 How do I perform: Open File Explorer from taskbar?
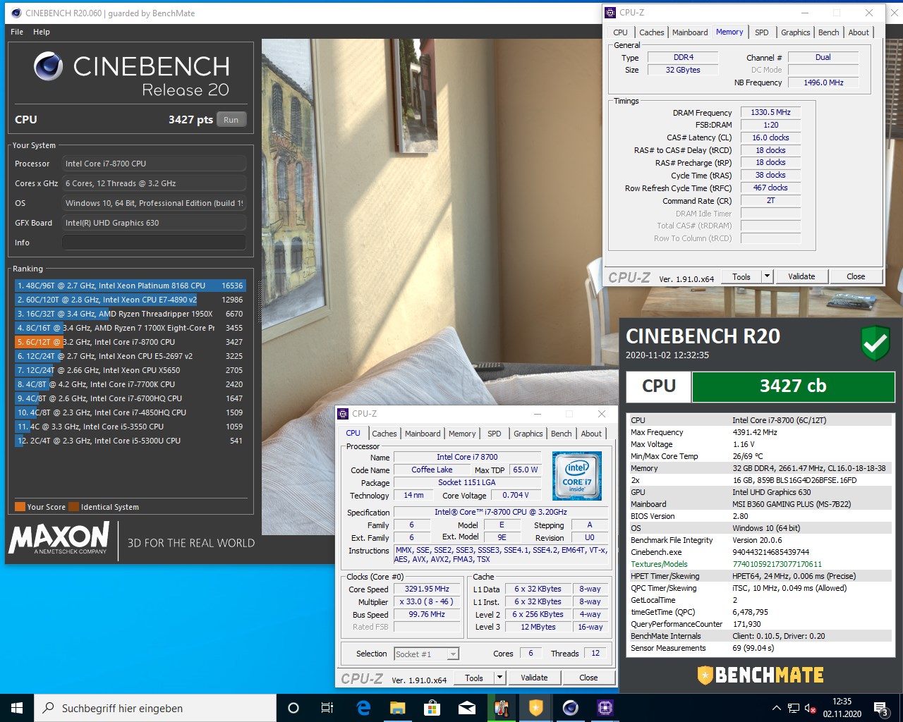(x=398, y=708)
